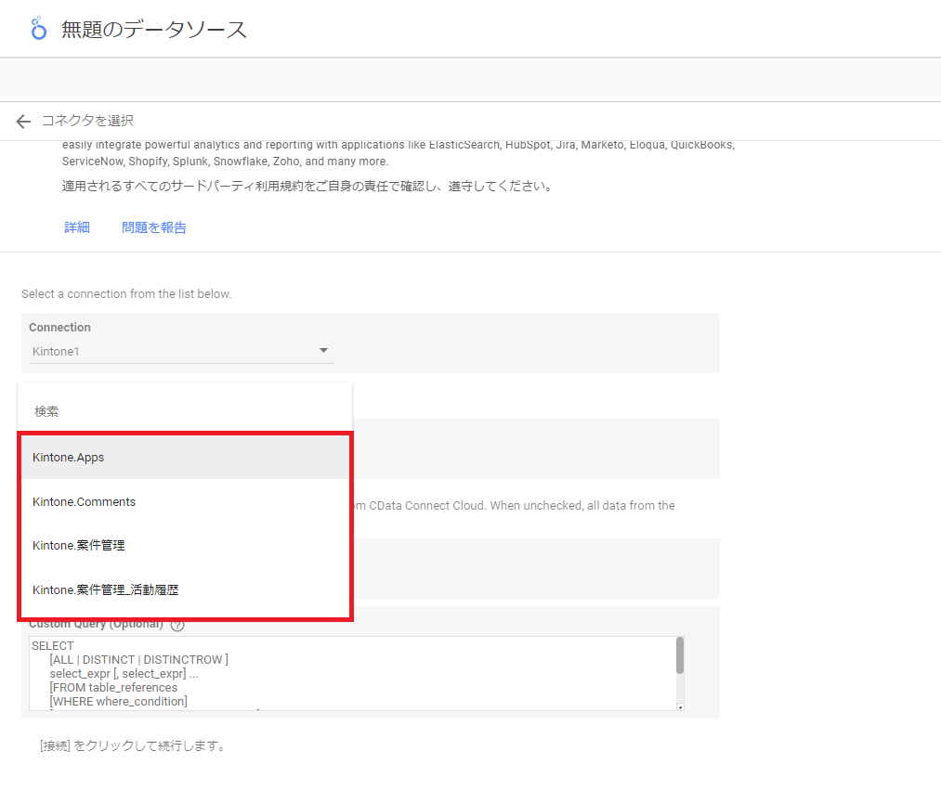This screenshot has height=790, width=941.
Task: Click the third-party terms notice text
Action: 307,186
